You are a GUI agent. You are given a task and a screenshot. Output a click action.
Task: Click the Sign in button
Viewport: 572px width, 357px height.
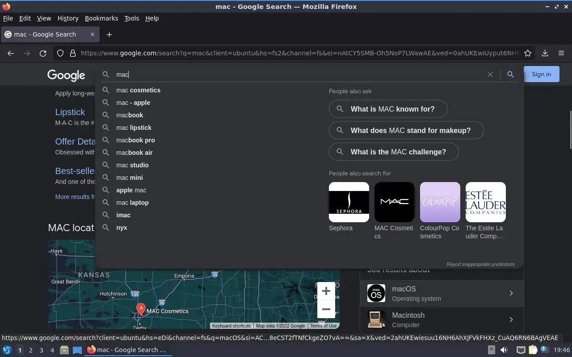point(541,74)
